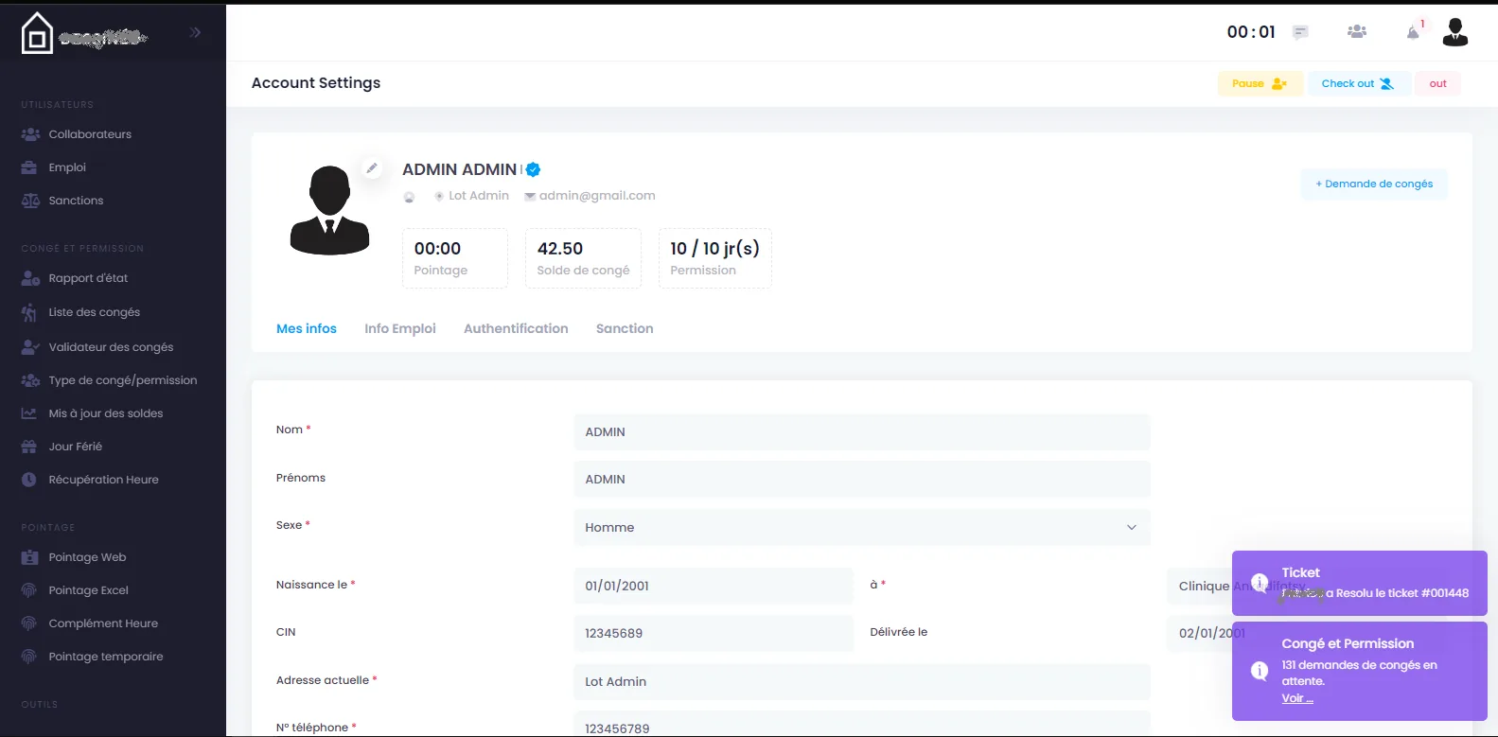Switch to Authentification tab
This screenshot has width=1498, height=737.
[x=516, y=328]
